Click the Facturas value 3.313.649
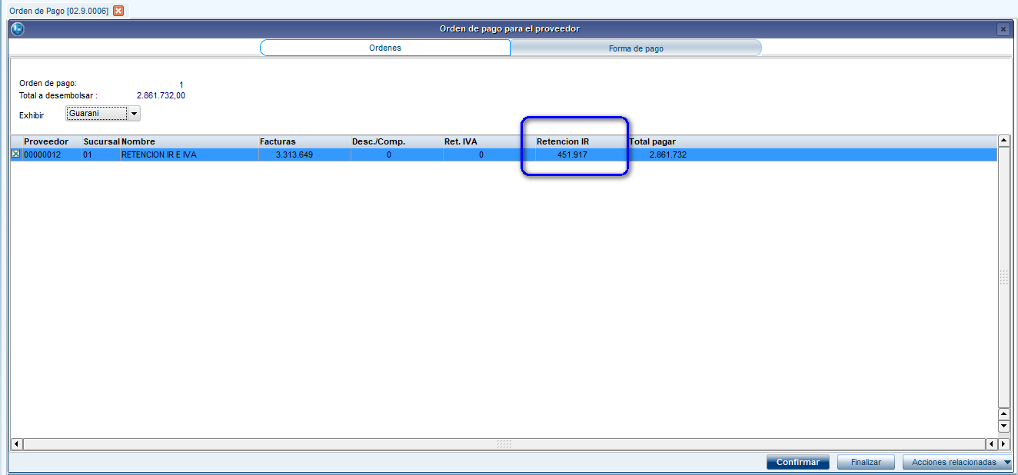The height and width of the screenshot is (475, 1018). pos(294,154)
